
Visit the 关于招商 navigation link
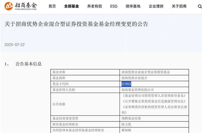[179, 6]
